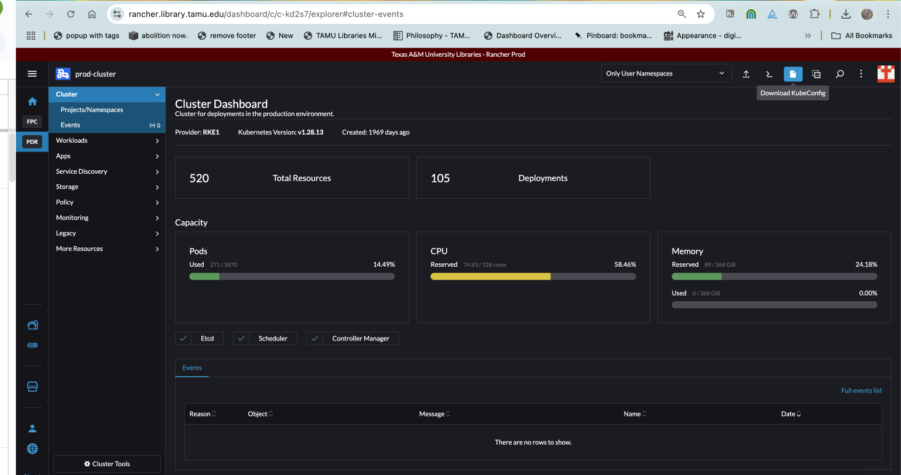Screen dimensions: 901x475
Task: Reload the page in browser
Action: click(71, 14)
